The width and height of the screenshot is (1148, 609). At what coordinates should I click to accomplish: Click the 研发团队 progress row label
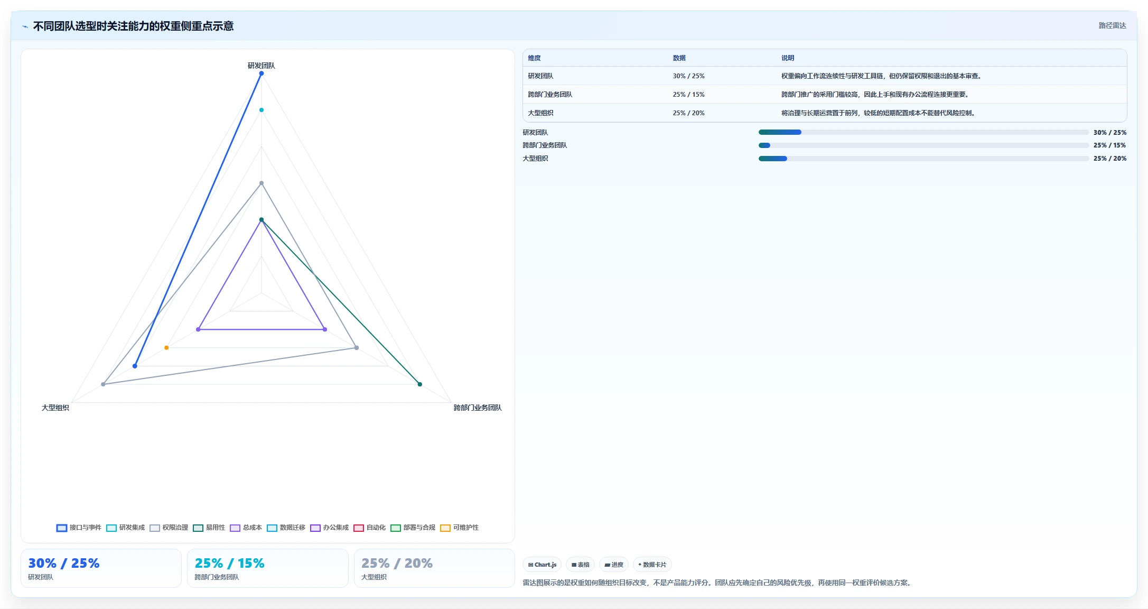[x=535, y=133]
